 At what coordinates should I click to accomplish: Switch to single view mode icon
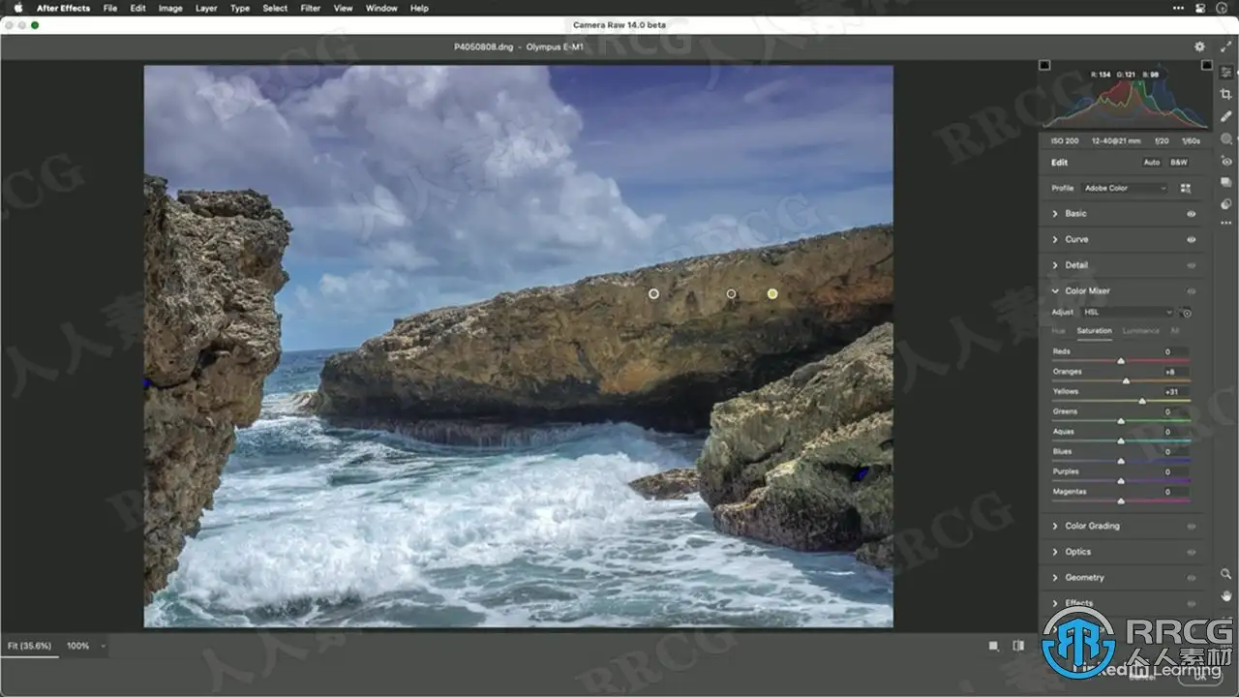[993, 646]
